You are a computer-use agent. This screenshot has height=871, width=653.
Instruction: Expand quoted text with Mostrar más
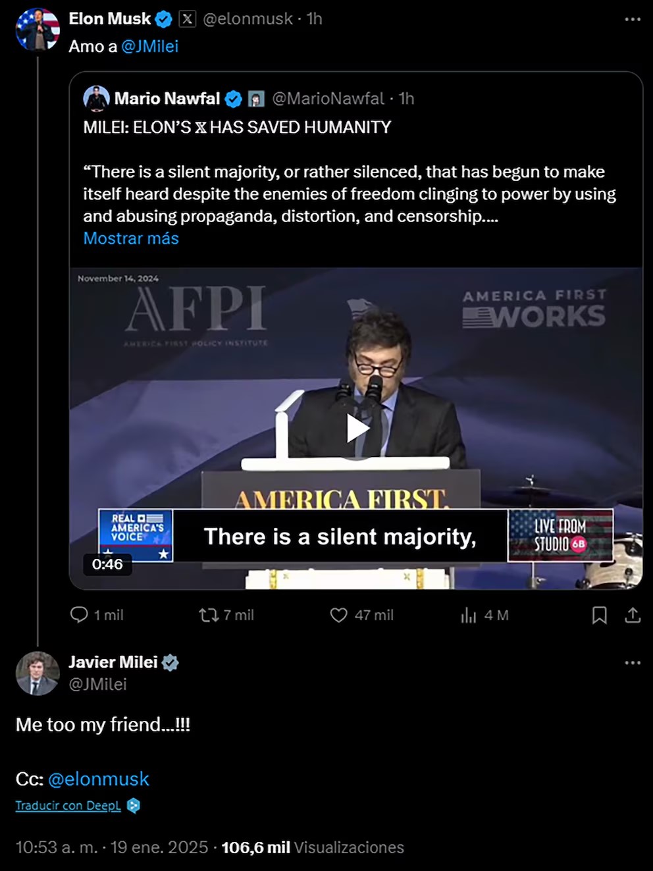(131, 238)
